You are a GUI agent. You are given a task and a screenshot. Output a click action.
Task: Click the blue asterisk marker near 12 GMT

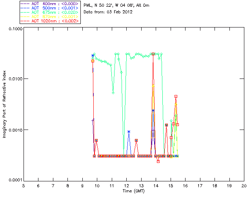click(129, 132)
